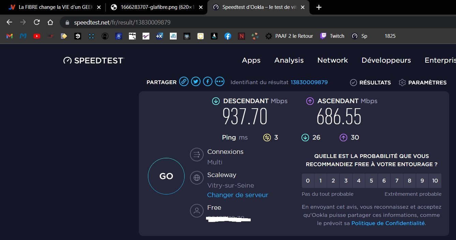Viewport: 456px width, 240px height.
Task: Open the Politique de Confidentialité link
Action: 388,223
